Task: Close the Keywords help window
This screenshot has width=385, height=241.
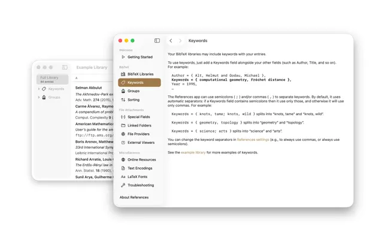Action: [x=120, y=41]
